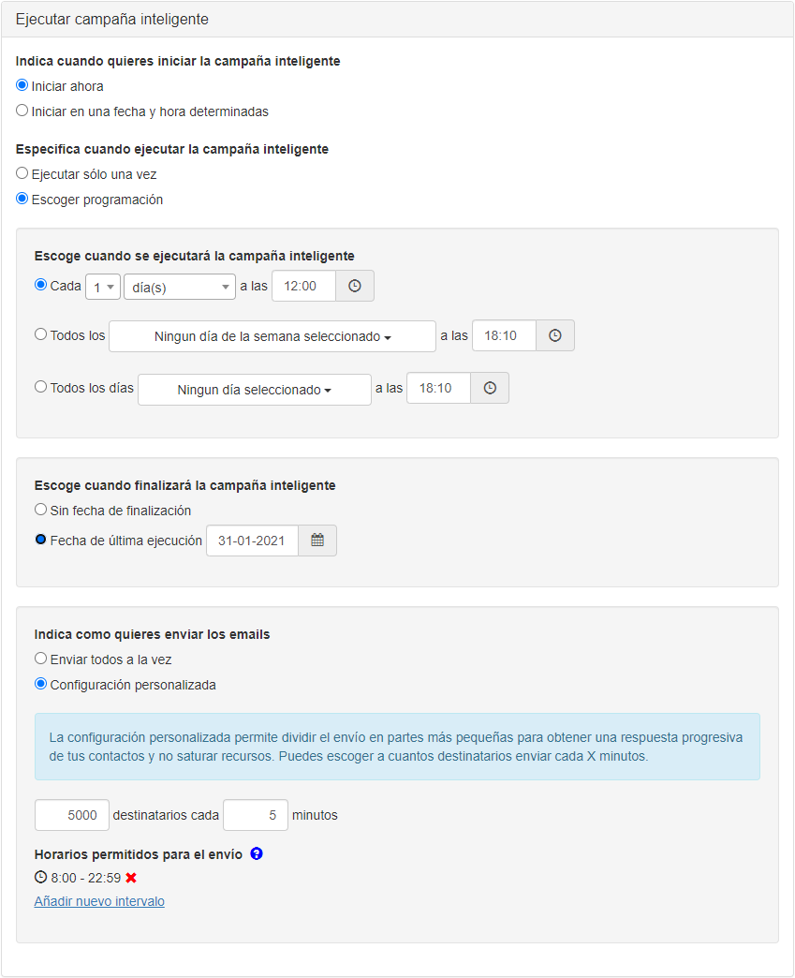Select Ejecutar sólo una vez option

pos(22,173)
